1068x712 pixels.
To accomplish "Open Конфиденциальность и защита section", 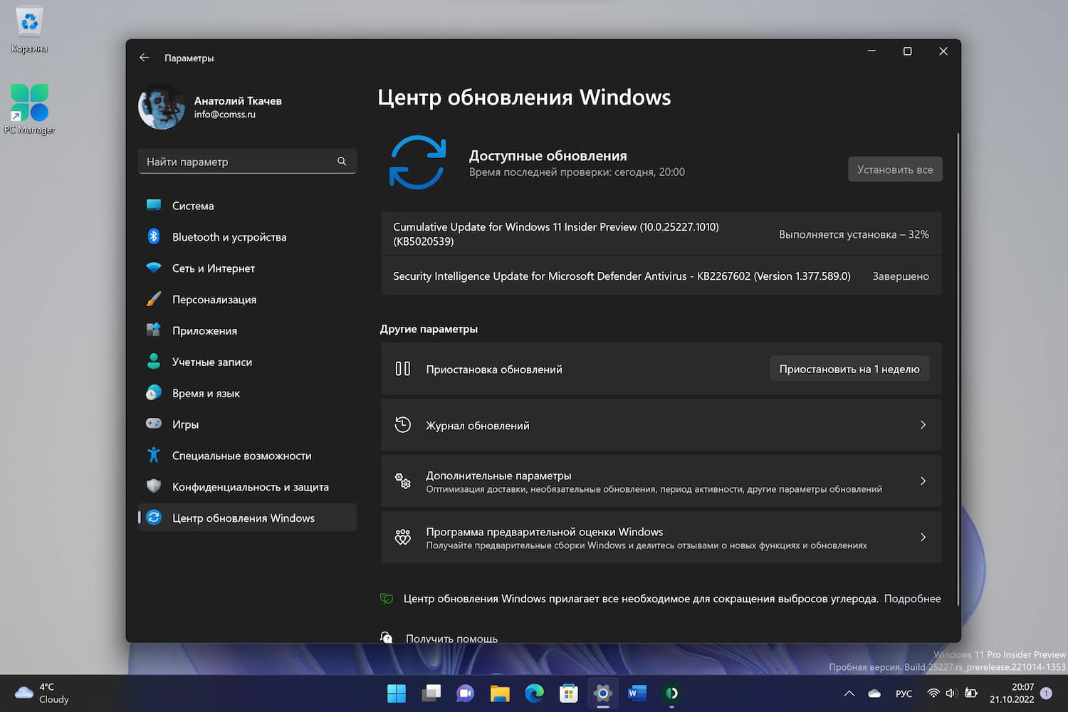I will tap(247, 488).
